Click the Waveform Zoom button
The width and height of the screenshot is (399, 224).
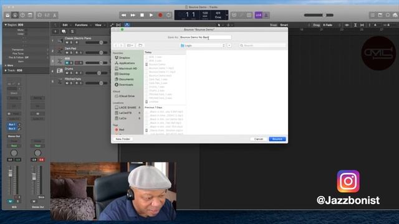click(x=347, y=25)
